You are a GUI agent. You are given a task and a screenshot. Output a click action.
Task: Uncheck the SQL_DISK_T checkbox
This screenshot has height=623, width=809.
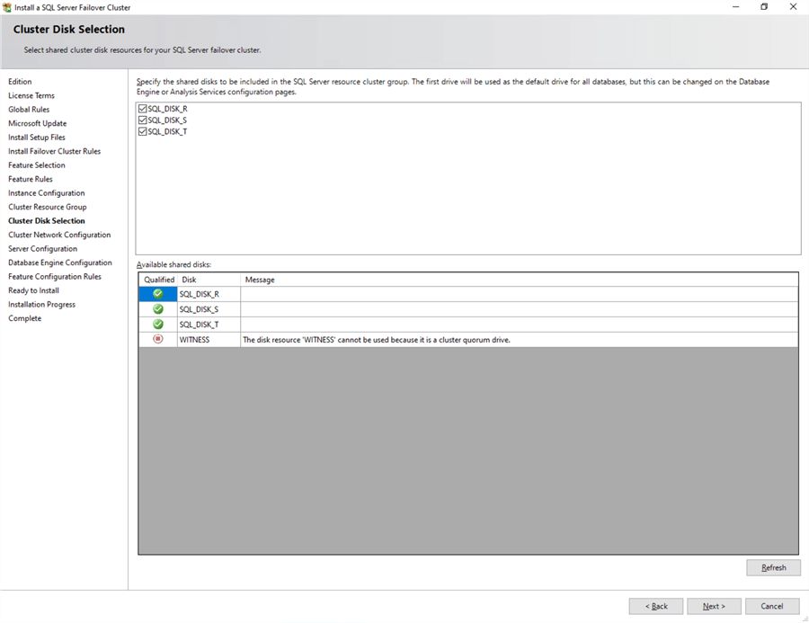(142, 131)
